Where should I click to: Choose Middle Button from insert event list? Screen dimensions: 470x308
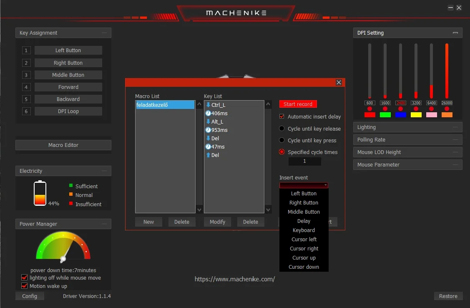click(x=304, y=212)
